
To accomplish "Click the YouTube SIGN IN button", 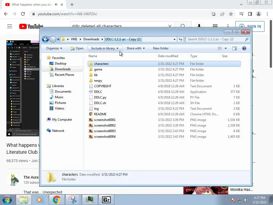I will pyautogui.click(x=250, y=26).
